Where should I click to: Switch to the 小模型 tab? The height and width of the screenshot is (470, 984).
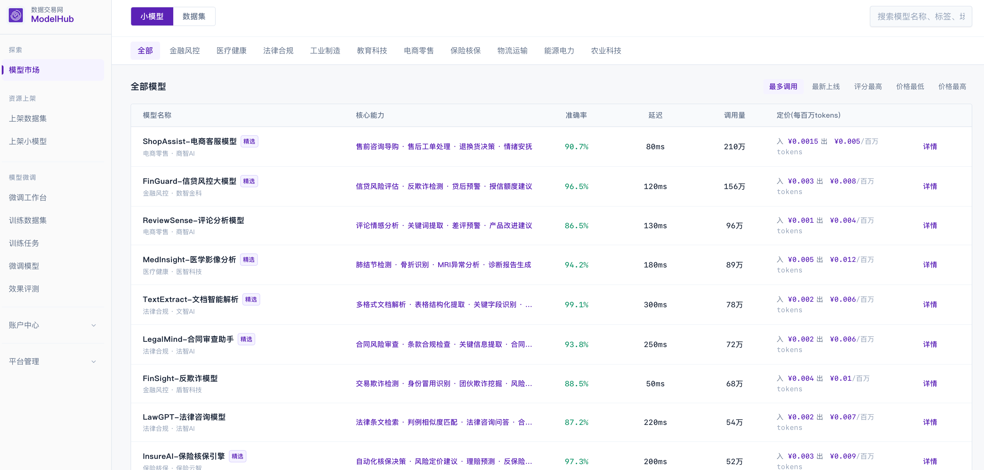(152, 16)
